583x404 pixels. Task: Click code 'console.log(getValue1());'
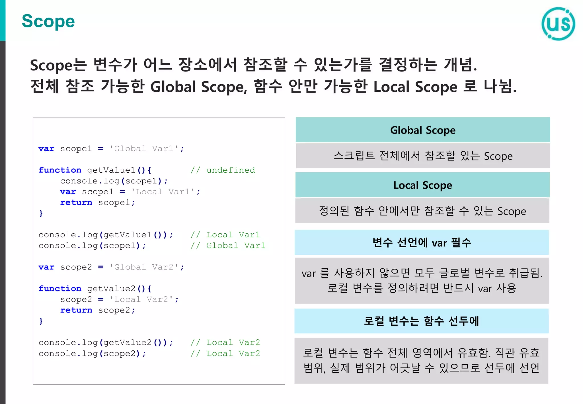[x=106, y=235]
